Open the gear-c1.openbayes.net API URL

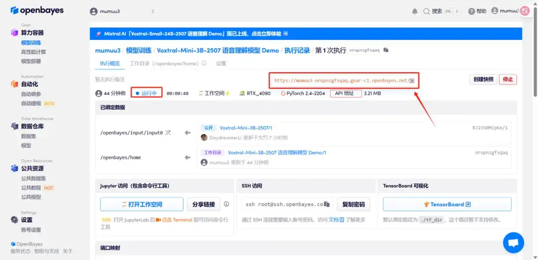click(344, 81)
